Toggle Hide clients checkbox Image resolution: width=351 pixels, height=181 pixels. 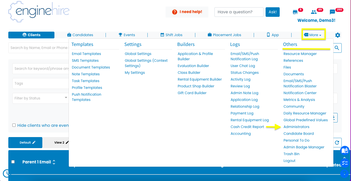[14, 125]
